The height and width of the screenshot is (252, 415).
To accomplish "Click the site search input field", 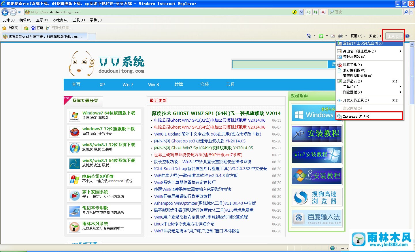I will pos(280,64).
